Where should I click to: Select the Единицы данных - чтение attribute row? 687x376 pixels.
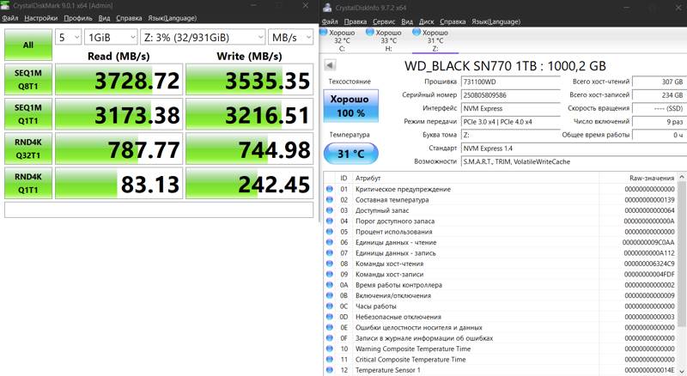501,242
